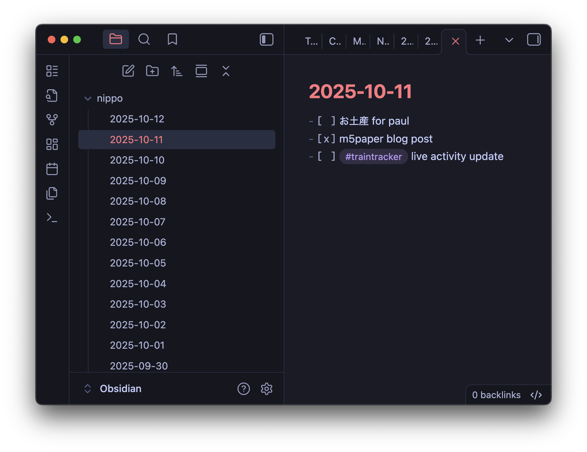The width and height of the screenshot is (587, 452).
Task: Open the command palette icon
Action: 52,218
